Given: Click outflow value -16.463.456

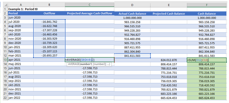Looking at the screenshot, I should coord(49,34).
